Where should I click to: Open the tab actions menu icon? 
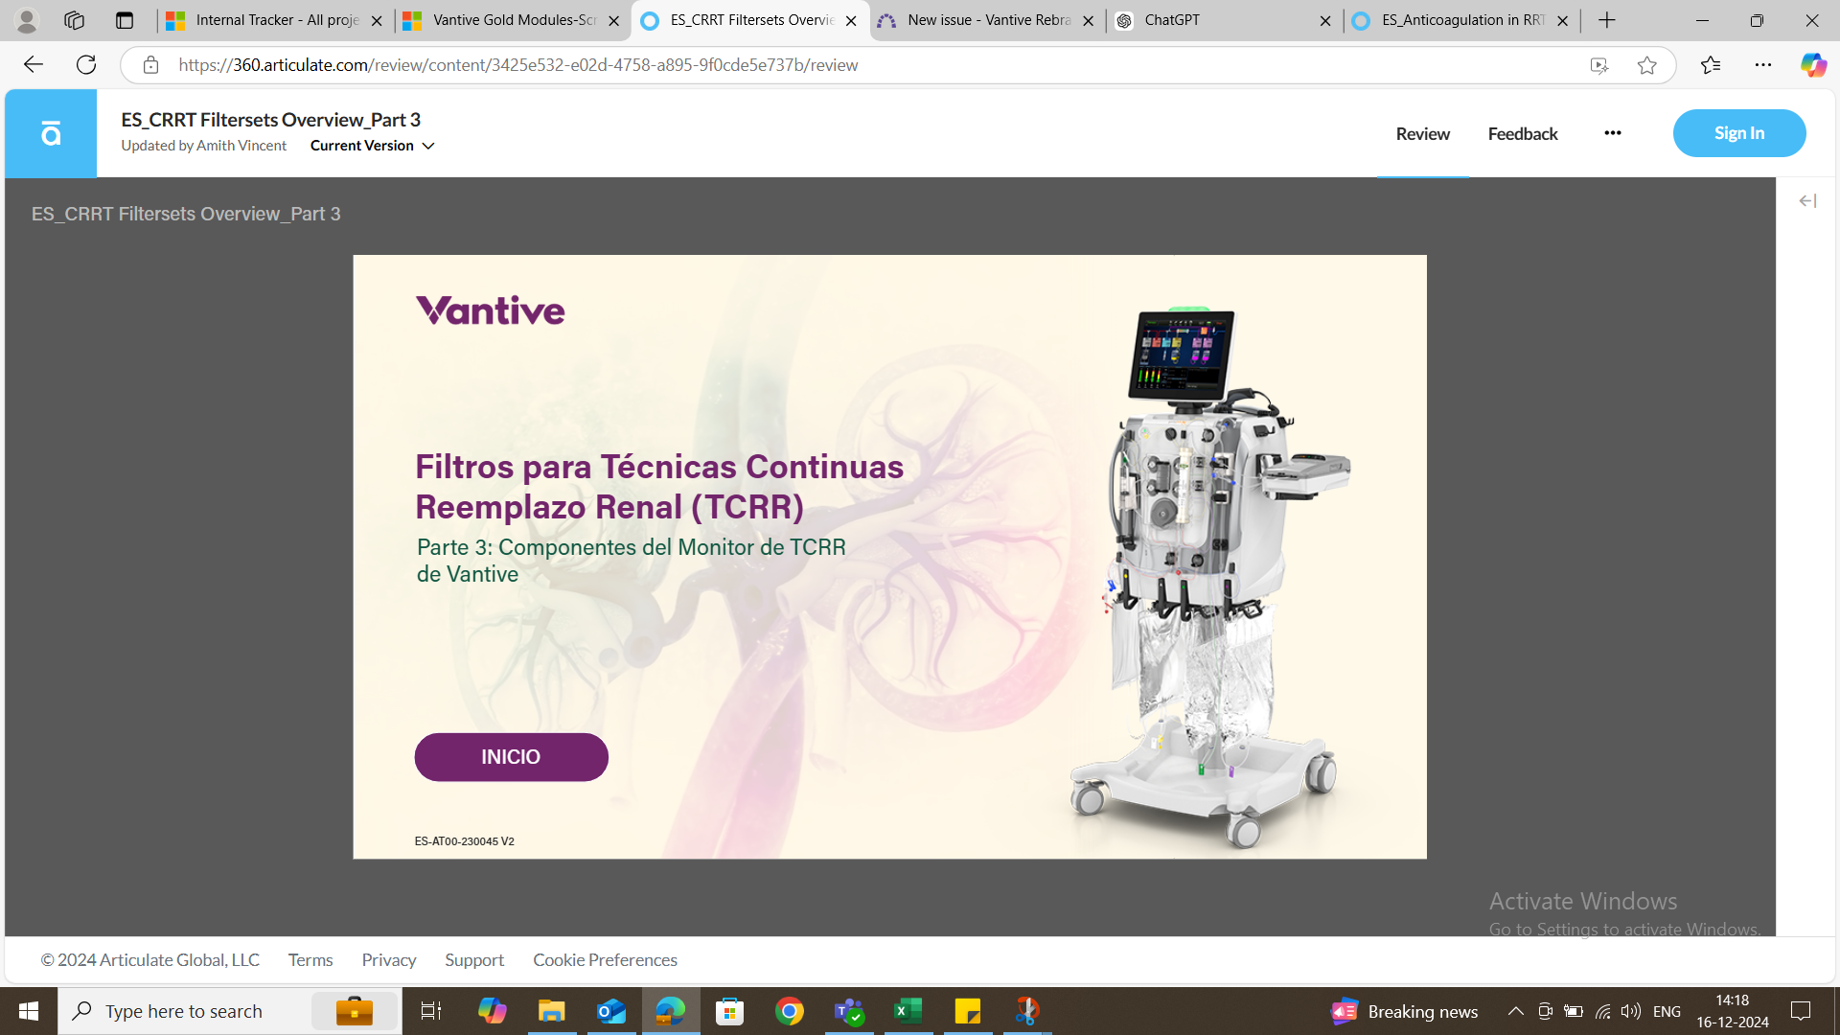coord(125,20)
